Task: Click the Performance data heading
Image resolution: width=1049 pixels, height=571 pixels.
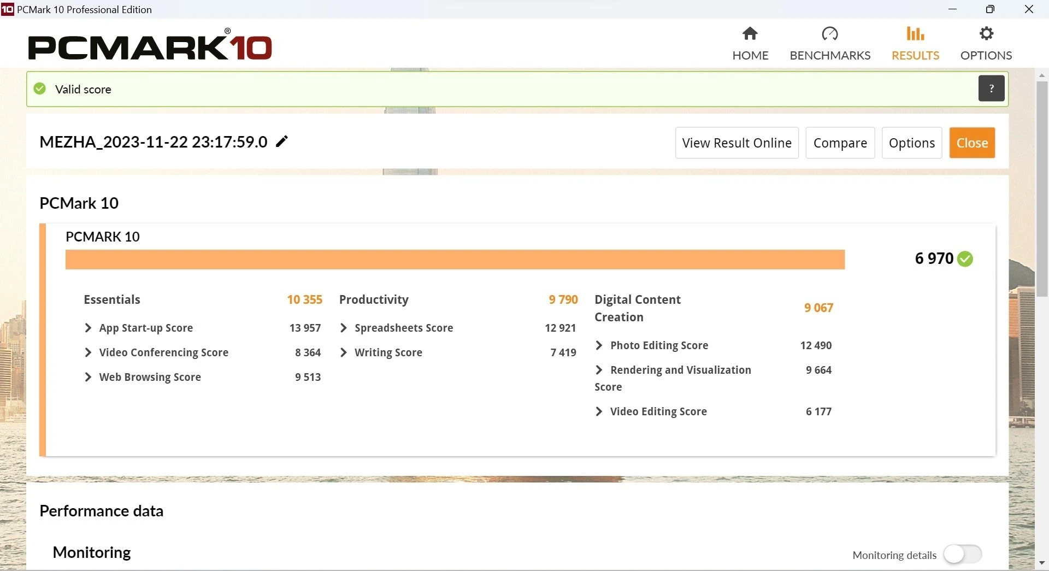Action: 102,511
